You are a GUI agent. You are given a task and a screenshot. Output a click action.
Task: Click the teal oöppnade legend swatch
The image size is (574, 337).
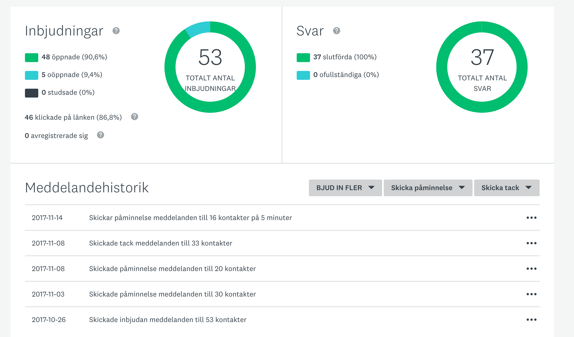(x=32, y=75)
